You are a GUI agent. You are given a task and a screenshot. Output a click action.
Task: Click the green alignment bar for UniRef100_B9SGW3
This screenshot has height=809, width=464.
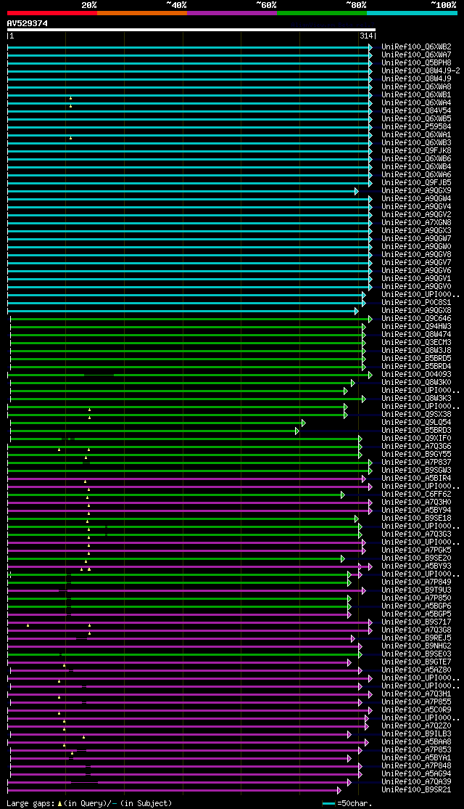(x=190, y=471)
